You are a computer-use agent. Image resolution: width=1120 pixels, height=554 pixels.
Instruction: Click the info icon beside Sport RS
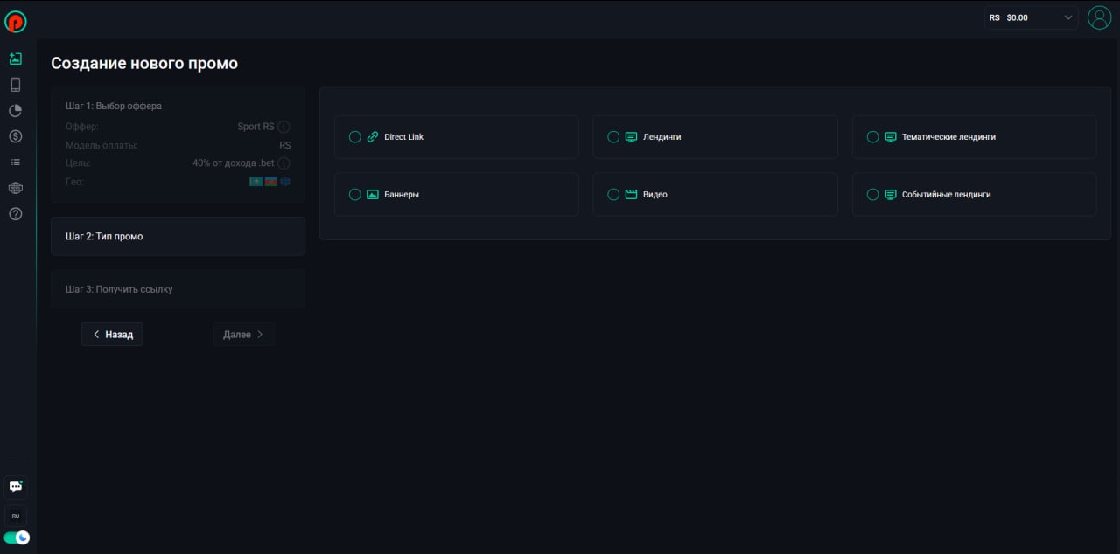click(x=283, y=127)
